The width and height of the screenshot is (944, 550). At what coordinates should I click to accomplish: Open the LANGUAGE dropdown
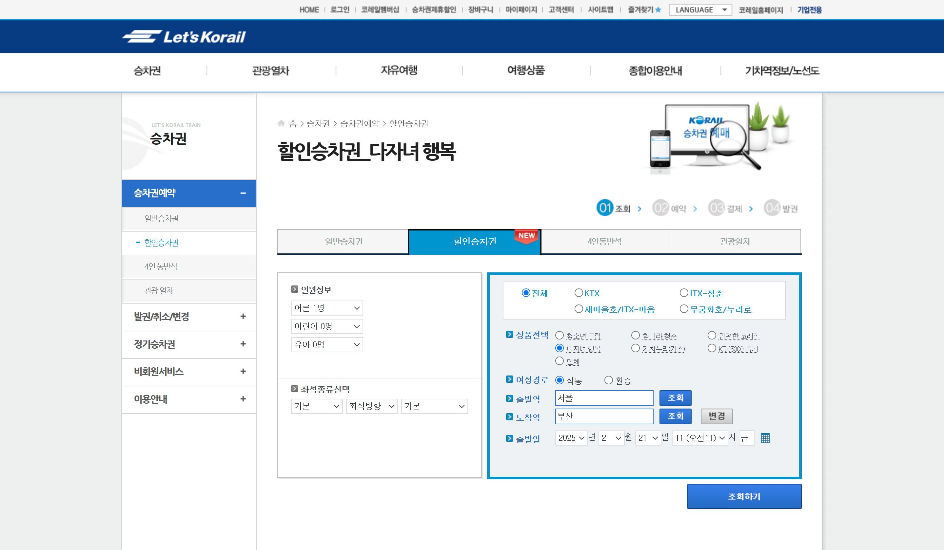click(x=700, y=10)
